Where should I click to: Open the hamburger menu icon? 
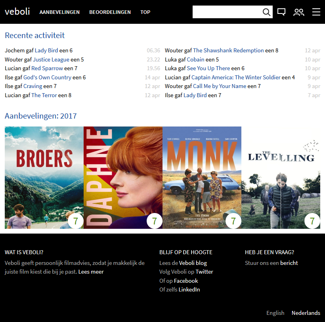point(316,12)
